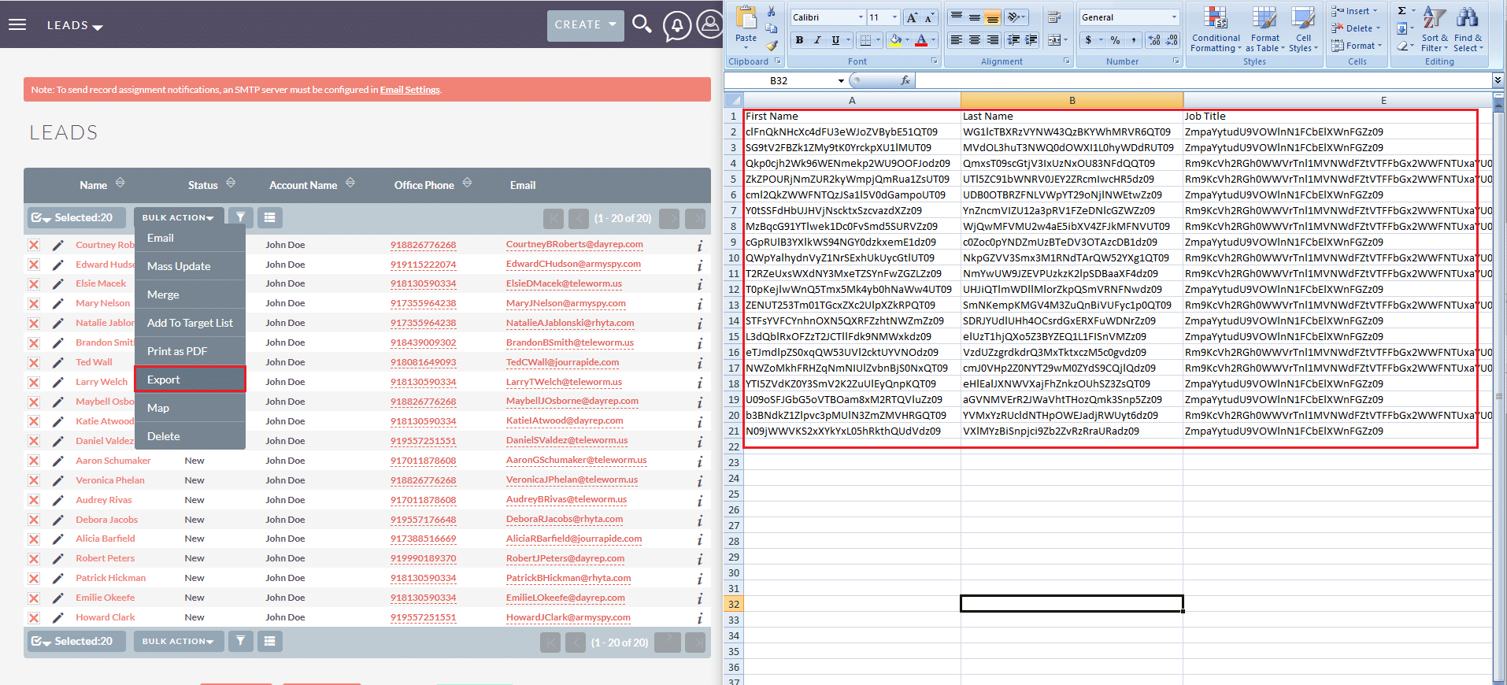Open info icon for Howard Clark row
The image size is (1507, 685).
(699, 618)
